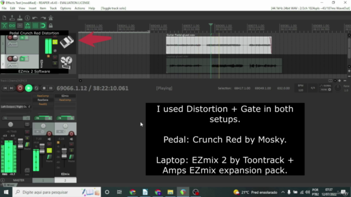This screenshot has width=351, height=197.
Task: Click the guitar pedal track icon
Action: coord(67,42)
